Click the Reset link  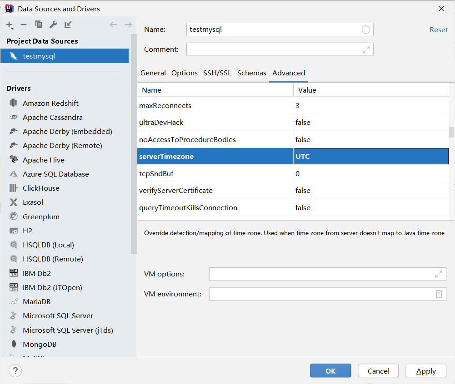438,30
